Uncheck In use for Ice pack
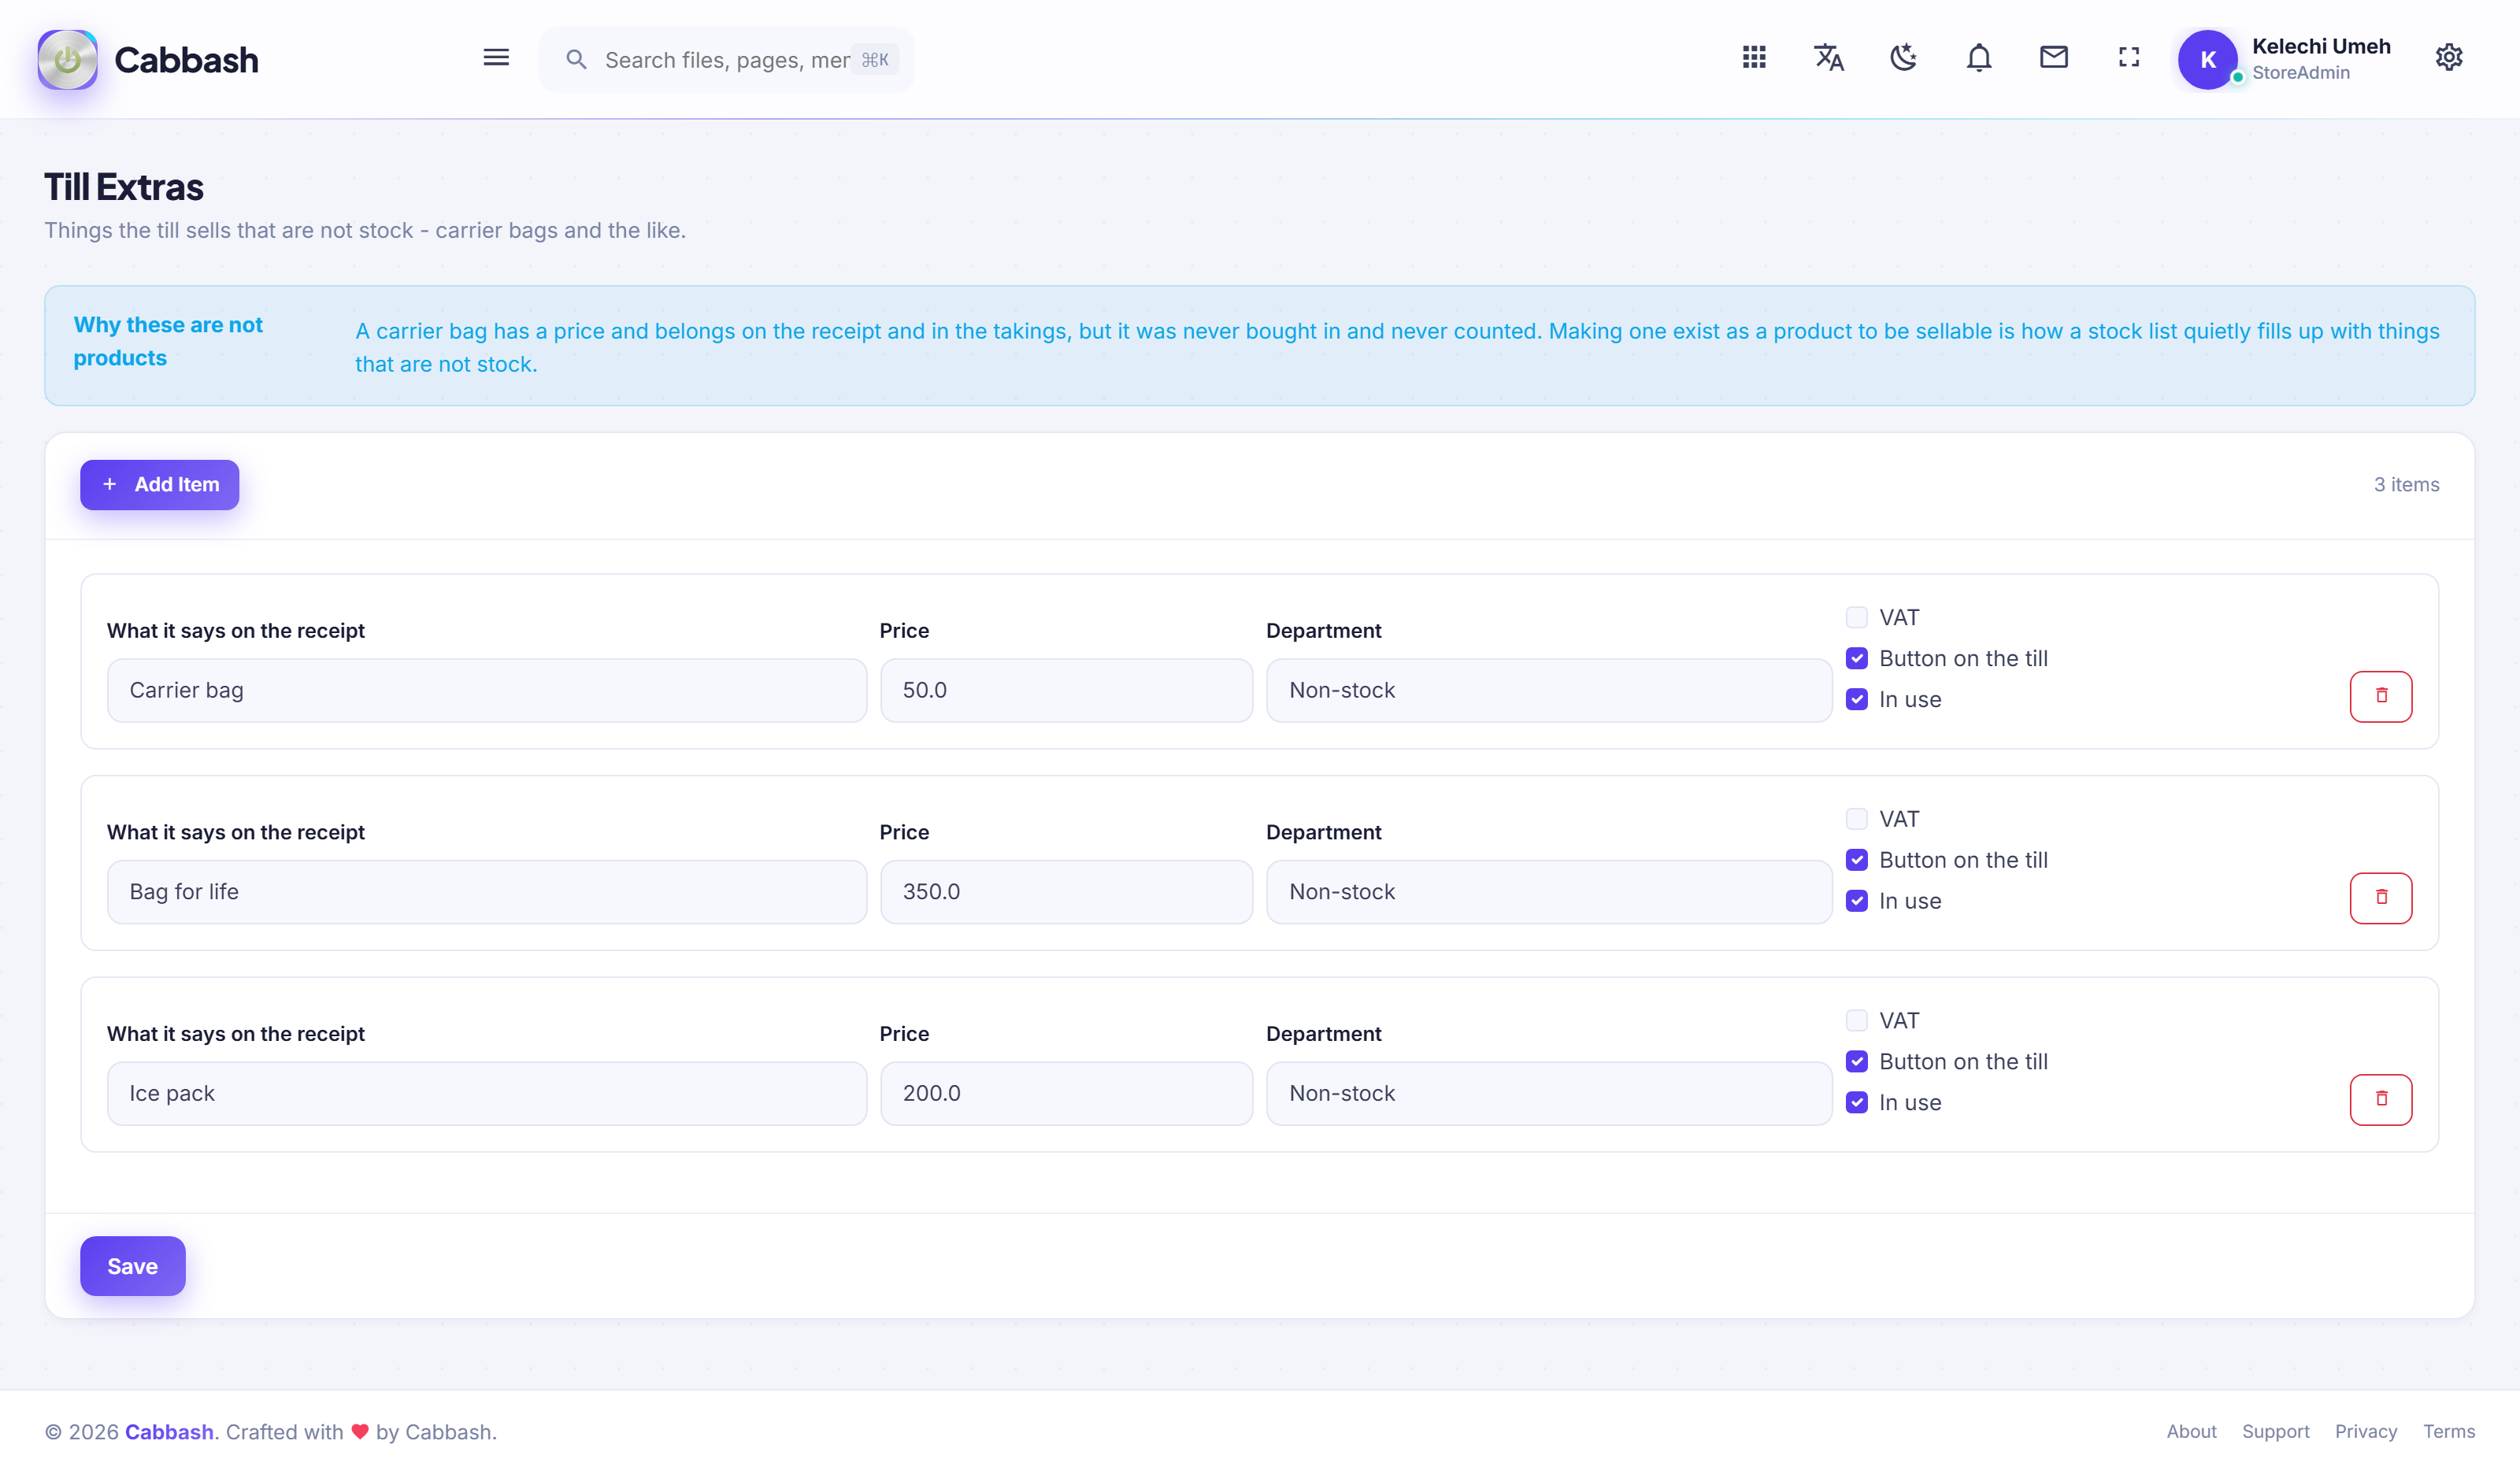2520x1474 pixels. 1857,1102
